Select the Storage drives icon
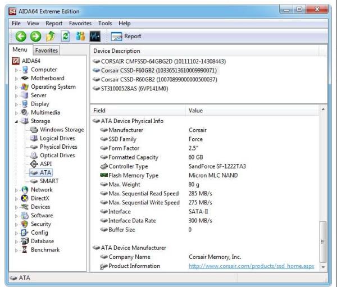This screenshot has height=287, width=337. [25, 121]
